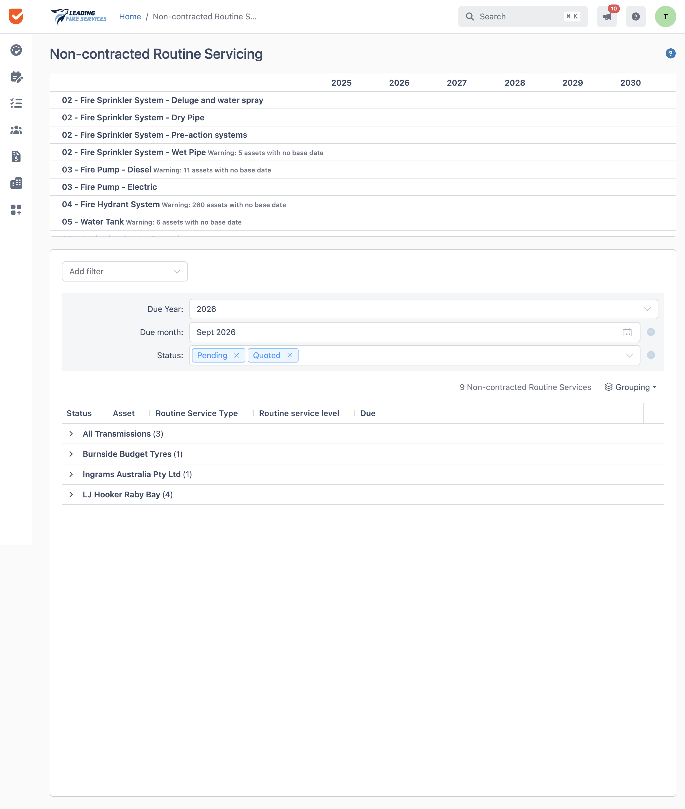Open the Add filter dropdown

[125, 271]
